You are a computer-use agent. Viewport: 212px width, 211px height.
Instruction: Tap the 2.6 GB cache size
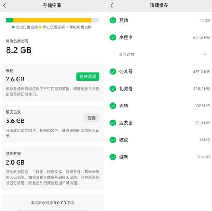click(15, 79)
